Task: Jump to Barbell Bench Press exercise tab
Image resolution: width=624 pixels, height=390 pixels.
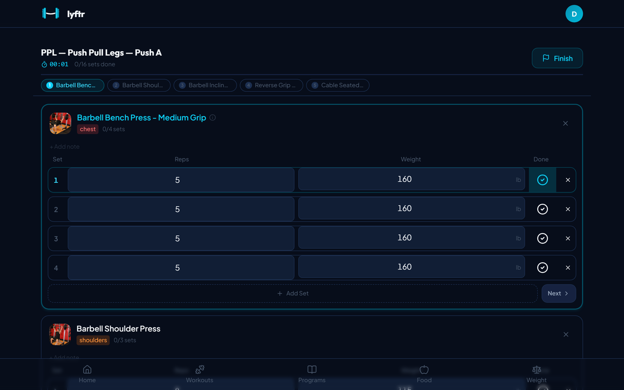Action: pyautogui.click(x=73, y=85)
